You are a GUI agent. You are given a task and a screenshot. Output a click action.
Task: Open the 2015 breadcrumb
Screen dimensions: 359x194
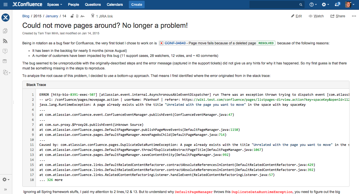37,16
